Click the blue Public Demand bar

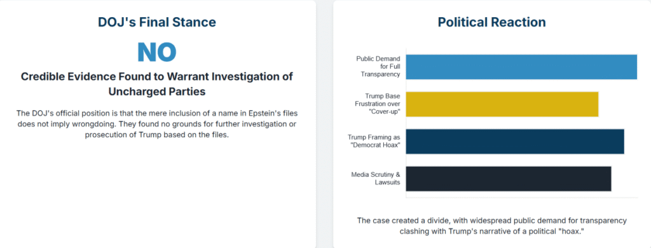(x=521, y=67)
